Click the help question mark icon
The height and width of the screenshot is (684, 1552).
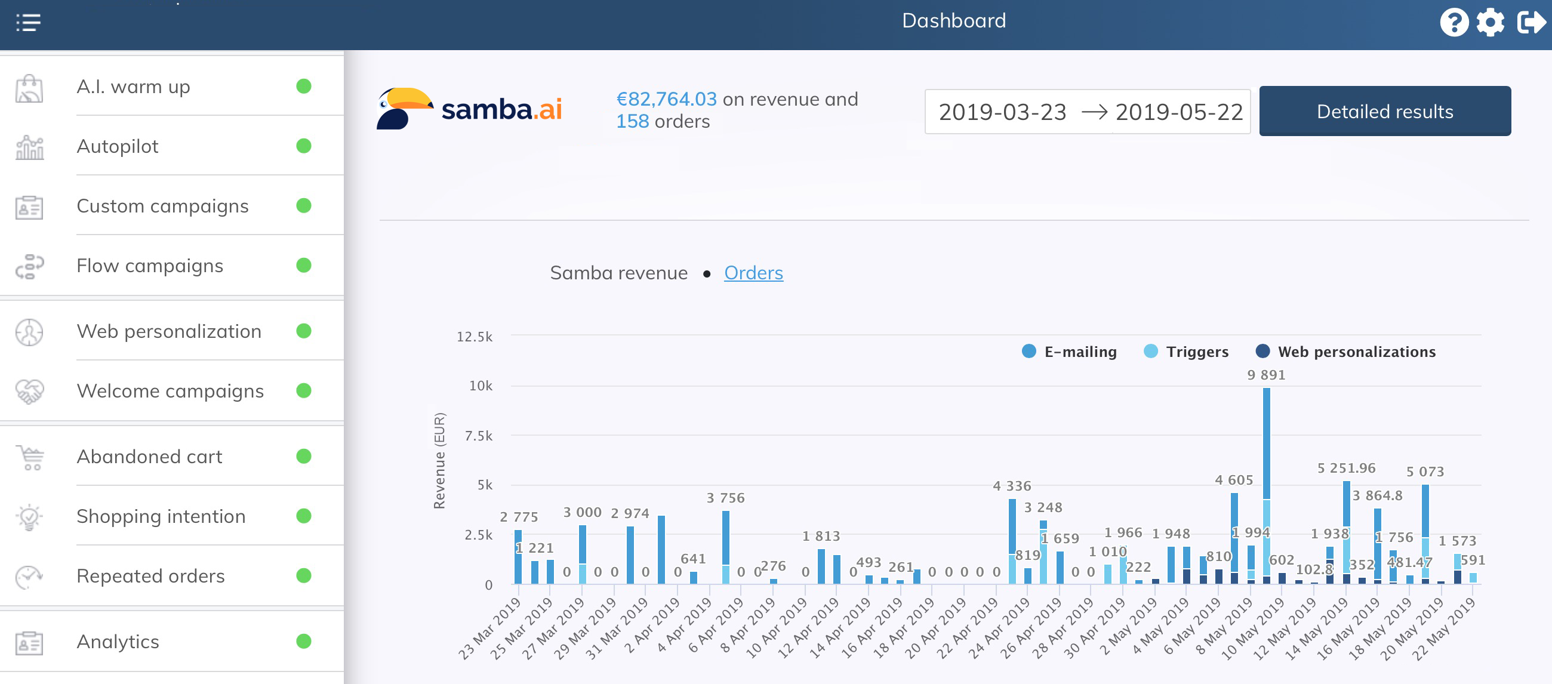click(x=1454, y=23)
